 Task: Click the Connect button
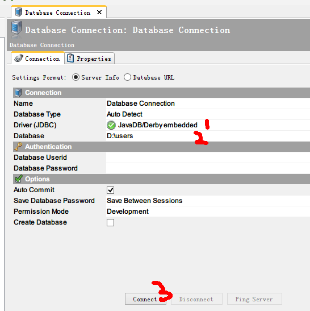coord(145,299)
